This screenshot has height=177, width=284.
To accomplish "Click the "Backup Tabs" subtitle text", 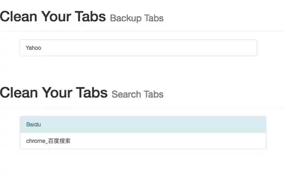I will (137, 18).
